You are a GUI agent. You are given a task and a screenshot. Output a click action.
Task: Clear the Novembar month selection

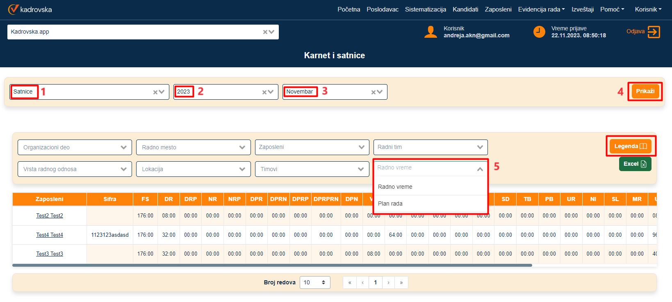pyautogui.click(x=374, y=92)
